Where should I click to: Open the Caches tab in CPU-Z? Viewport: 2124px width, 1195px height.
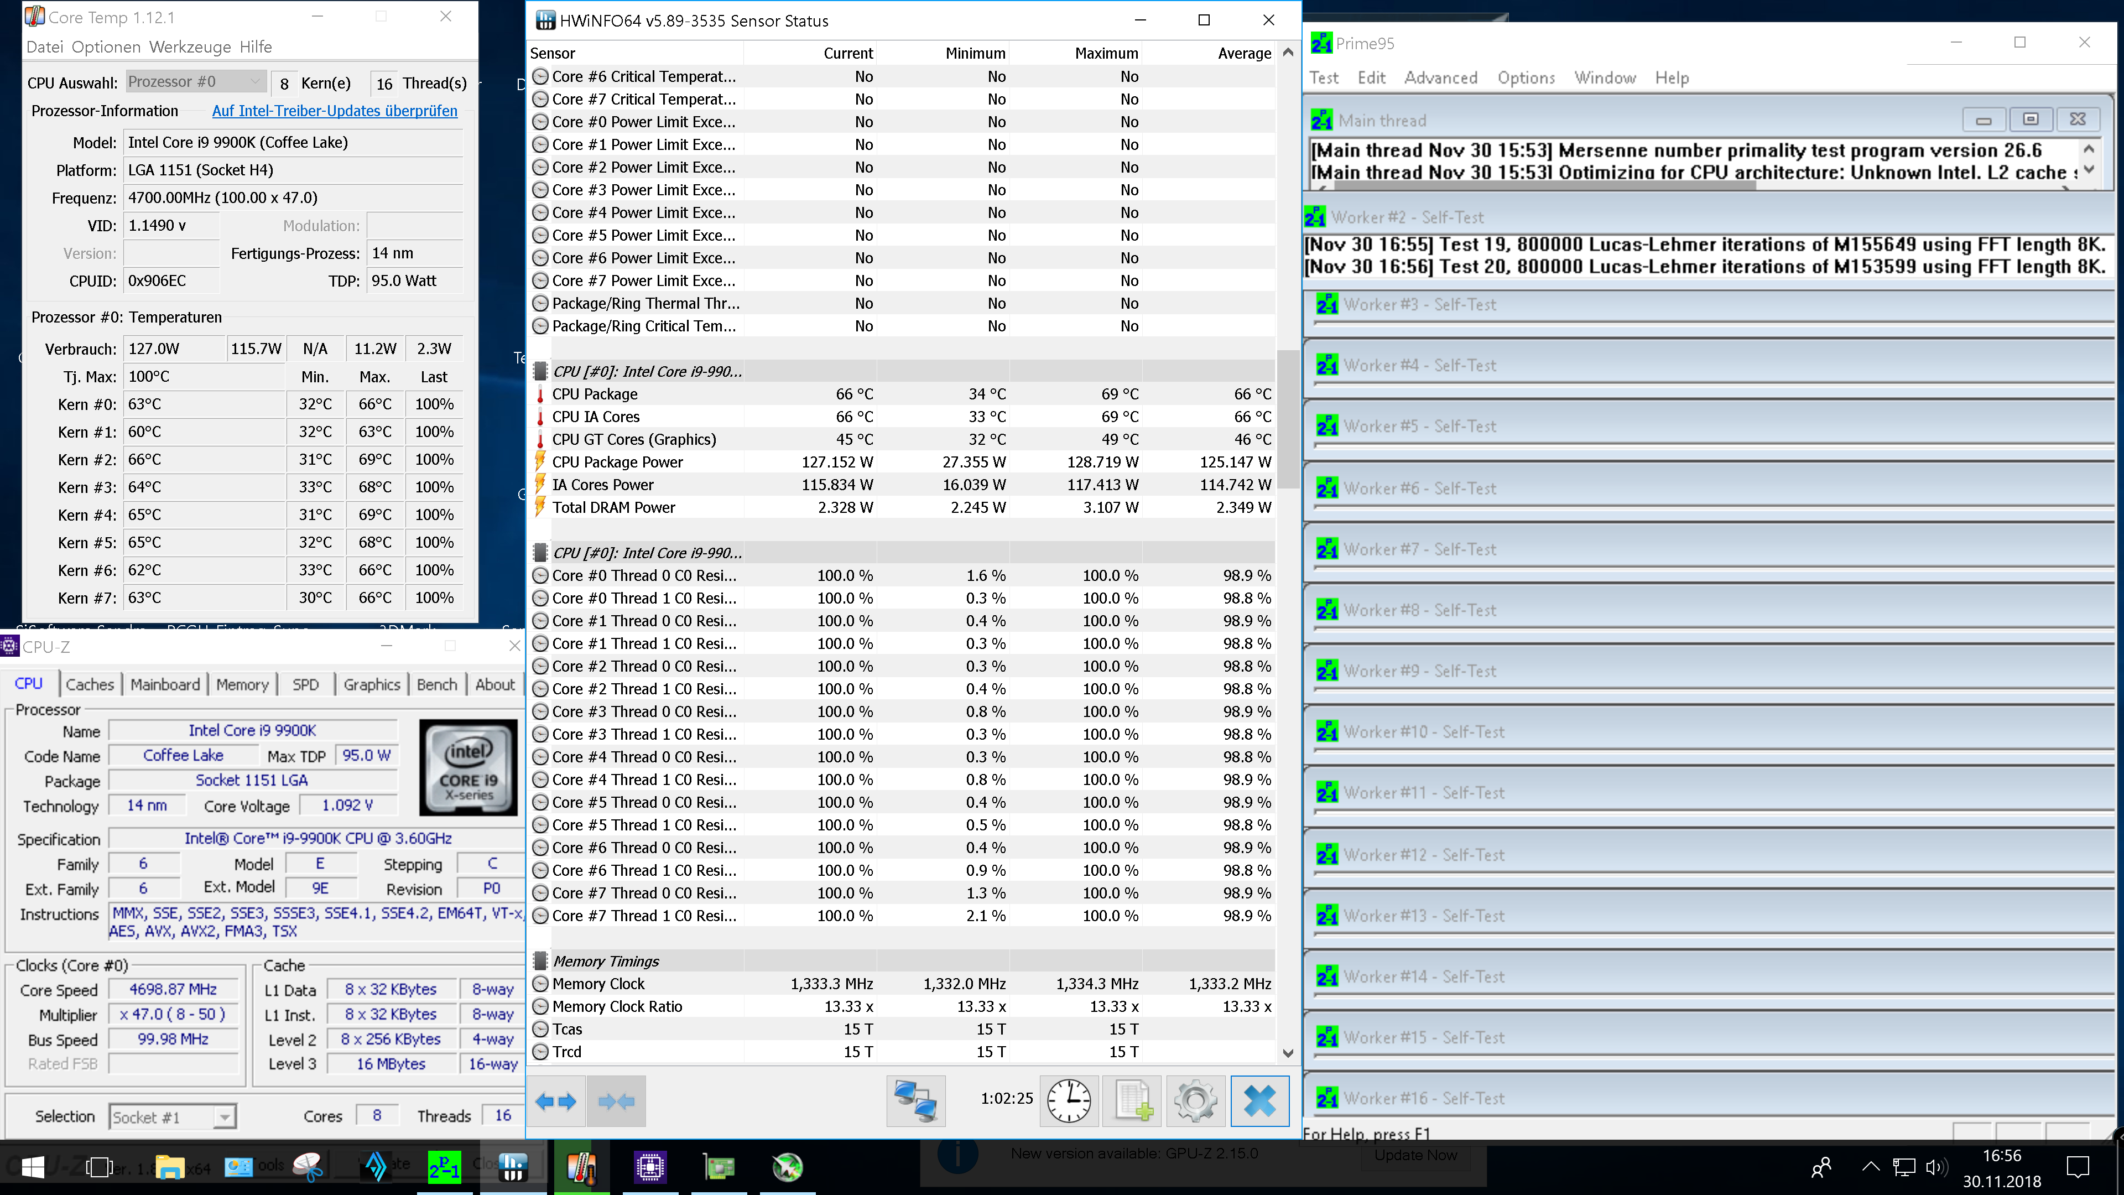coord(90,684)
